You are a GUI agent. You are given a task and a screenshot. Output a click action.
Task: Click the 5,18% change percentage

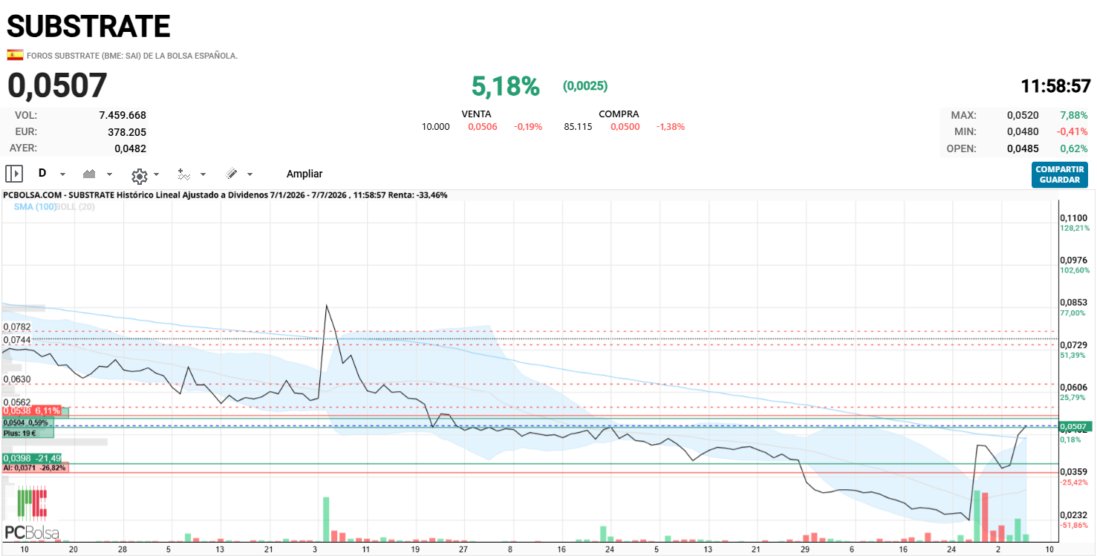pos(505,86)
